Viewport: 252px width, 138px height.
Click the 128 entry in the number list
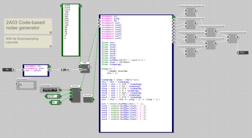click(x=66, y=25)
